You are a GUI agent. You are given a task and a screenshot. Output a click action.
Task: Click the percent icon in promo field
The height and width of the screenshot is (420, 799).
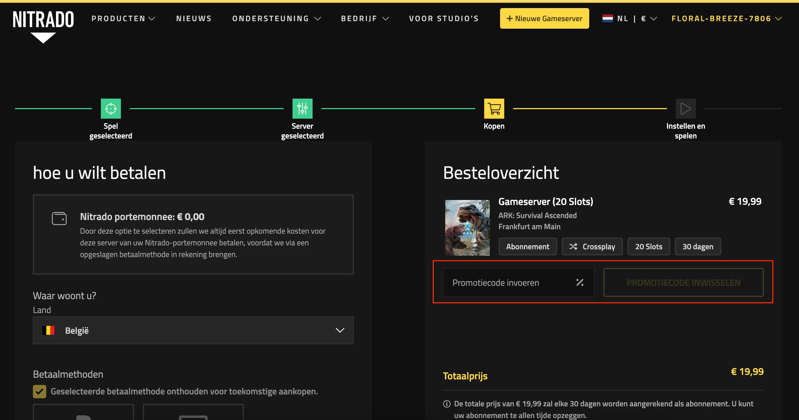coord(579,283)
